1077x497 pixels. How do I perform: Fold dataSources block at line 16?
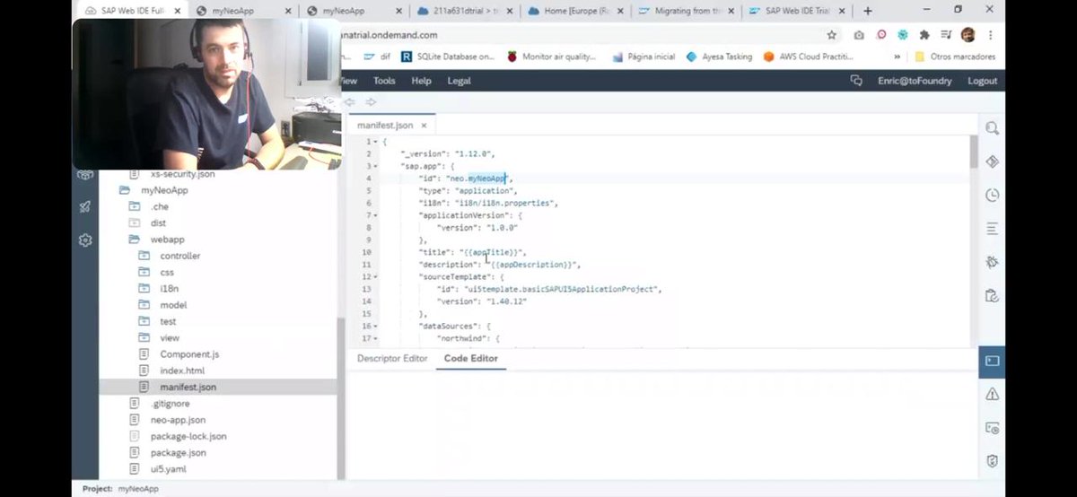[x=376, y=327]
